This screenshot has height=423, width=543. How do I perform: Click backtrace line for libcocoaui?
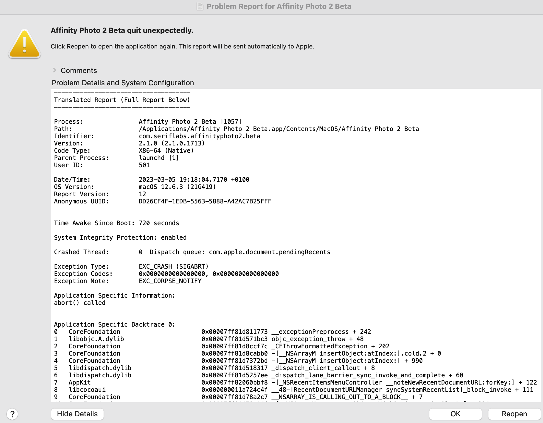(87, 390)
